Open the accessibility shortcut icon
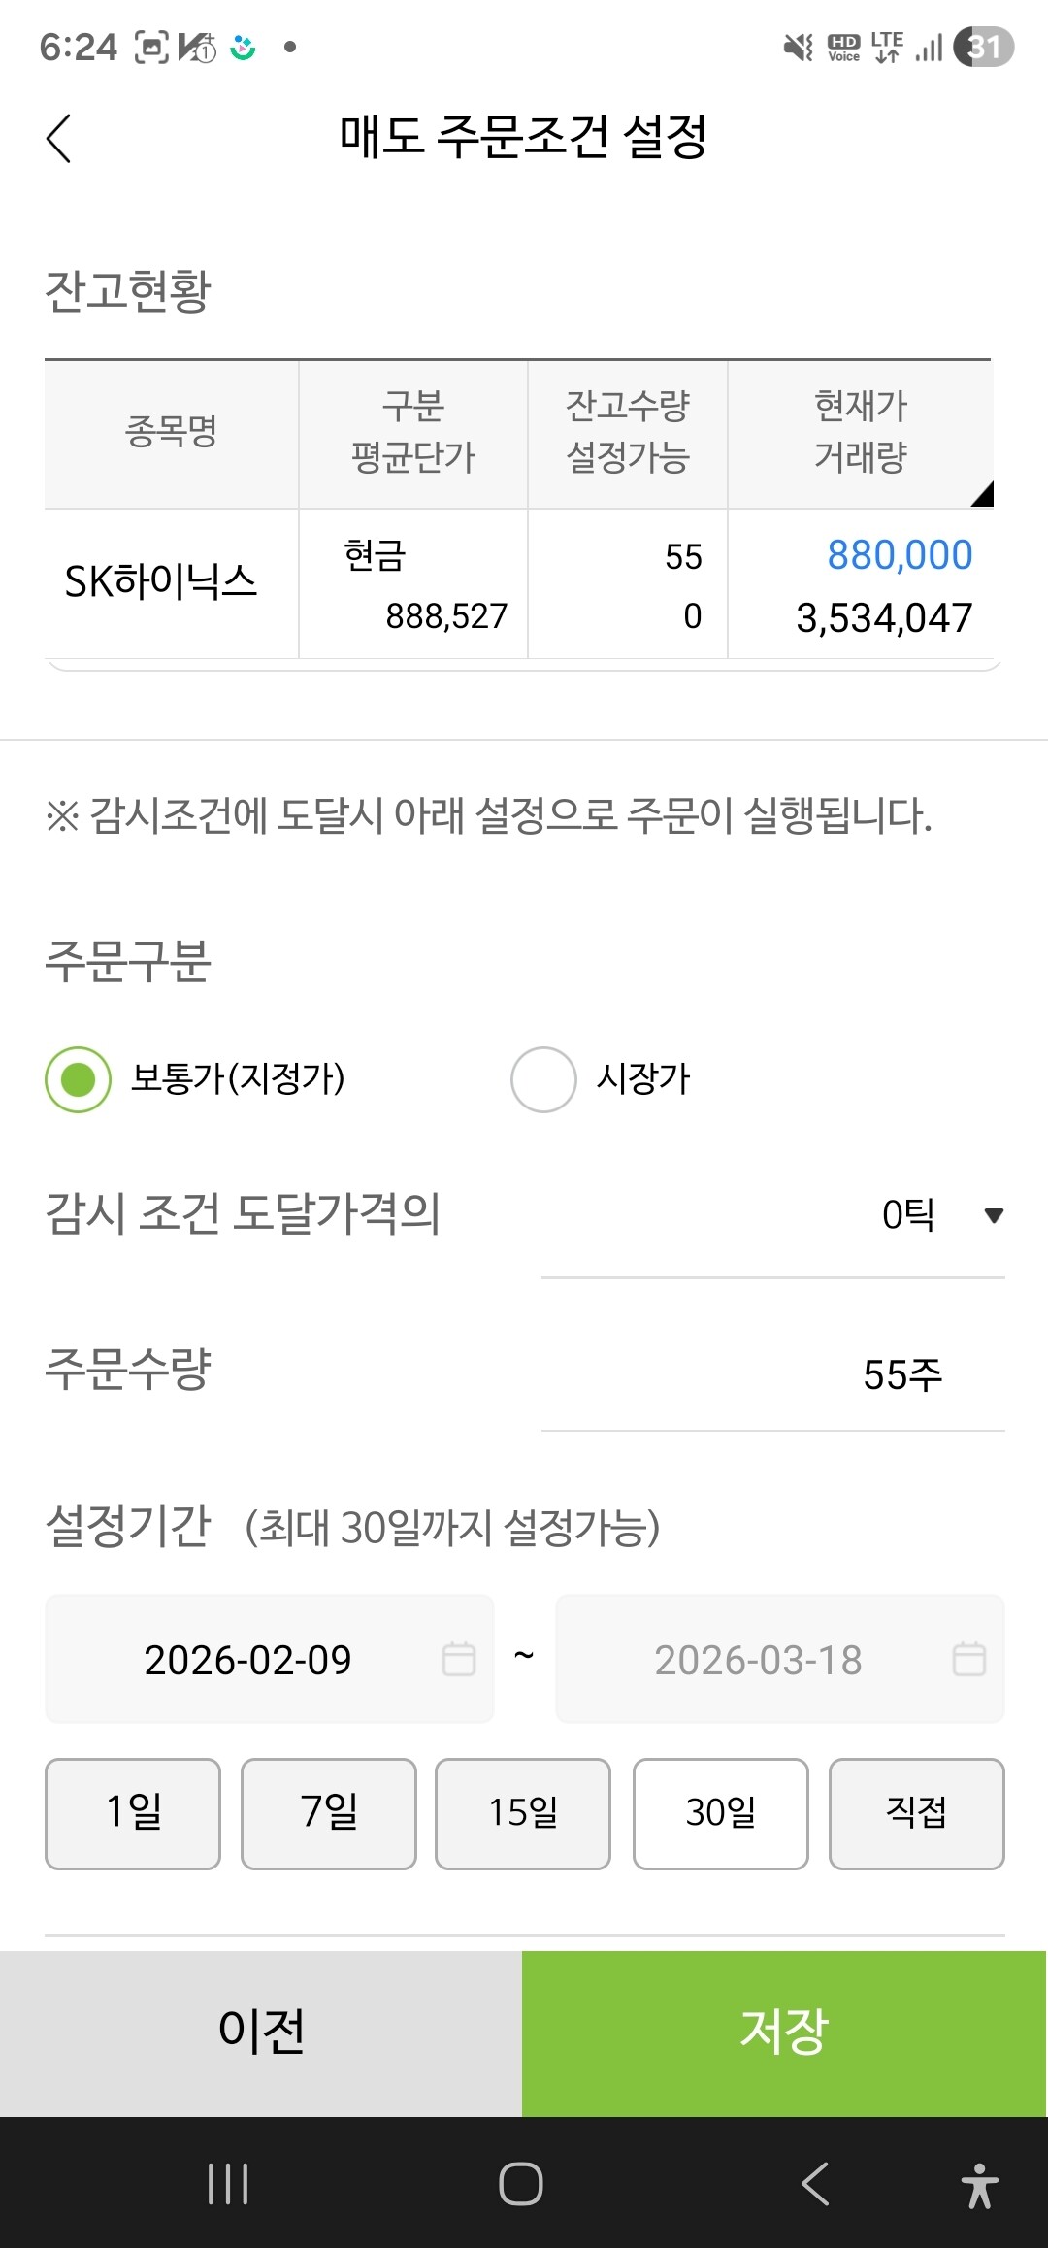Viewport: 1048px width, 2248px height. tap(980, 2186)
